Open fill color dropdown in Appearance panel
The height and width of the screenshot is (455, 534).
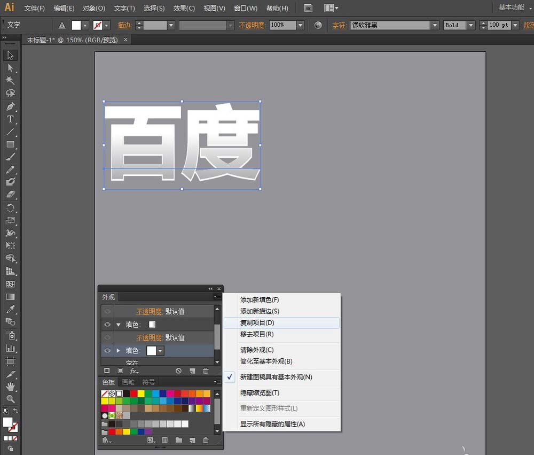[160, 351]
